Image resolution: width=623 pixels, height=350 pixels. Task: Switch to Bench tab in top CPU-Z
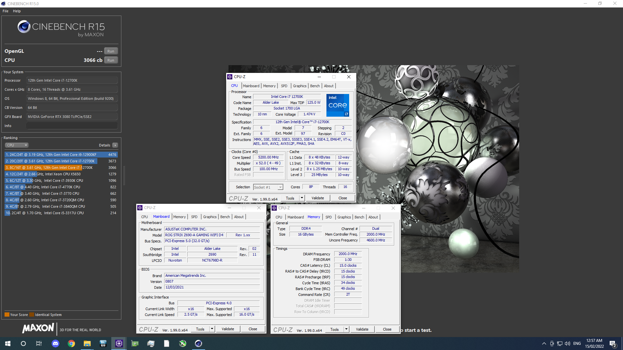point(315,86)
